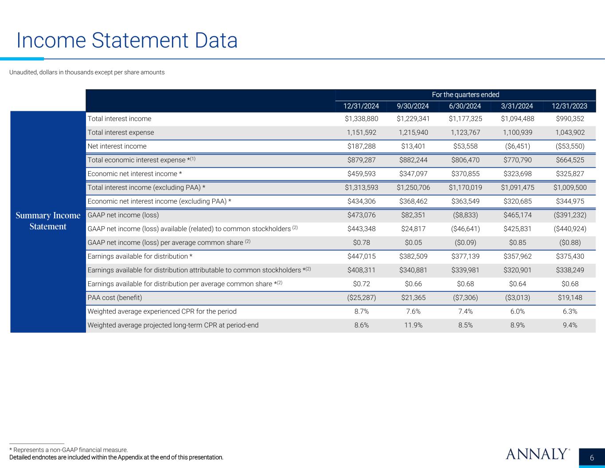Click the GAAP net income (loss) row label
The width and height of the screenshot is (605, 468).
tap(123, 215)
